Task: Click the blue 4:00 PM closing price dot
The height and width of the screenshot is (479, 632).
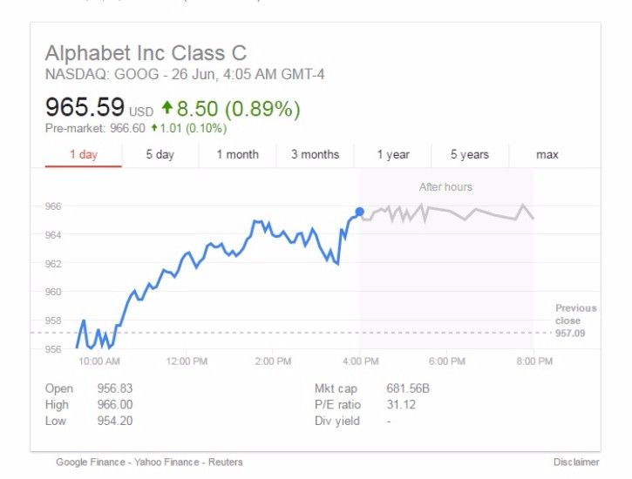Action: [359, 212]
